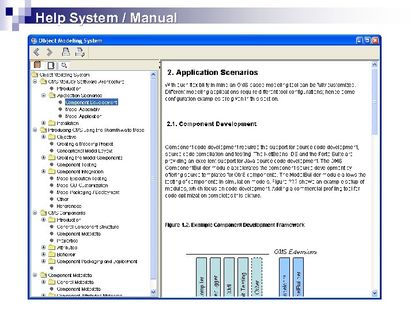Screen dimensions: 415x311
Task: Click the OMS Modular Software Architecture folder icon
Action: tap(43, 81)
